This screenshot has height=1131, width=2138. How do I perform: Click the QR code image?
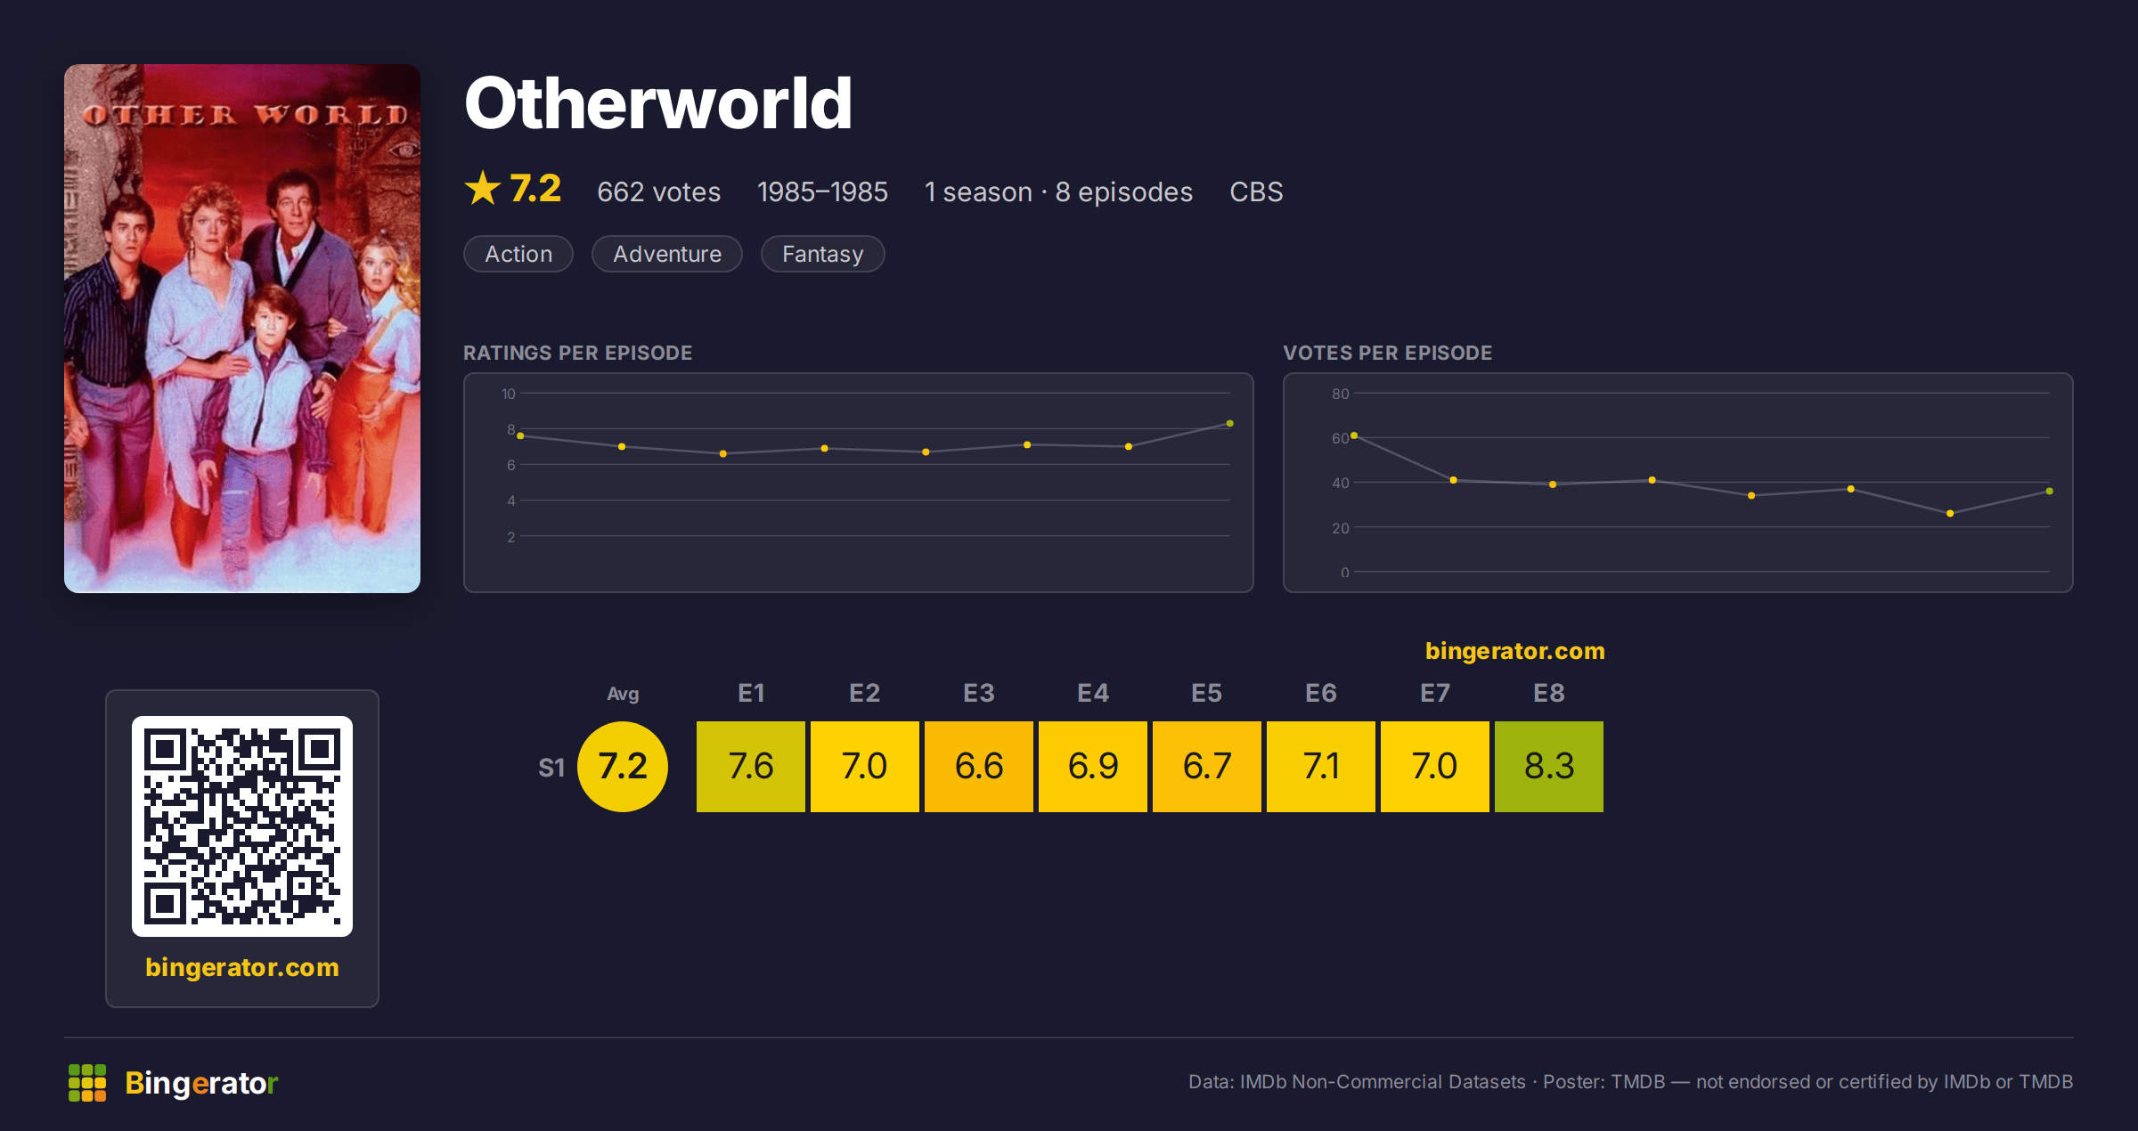pos(242,826)
